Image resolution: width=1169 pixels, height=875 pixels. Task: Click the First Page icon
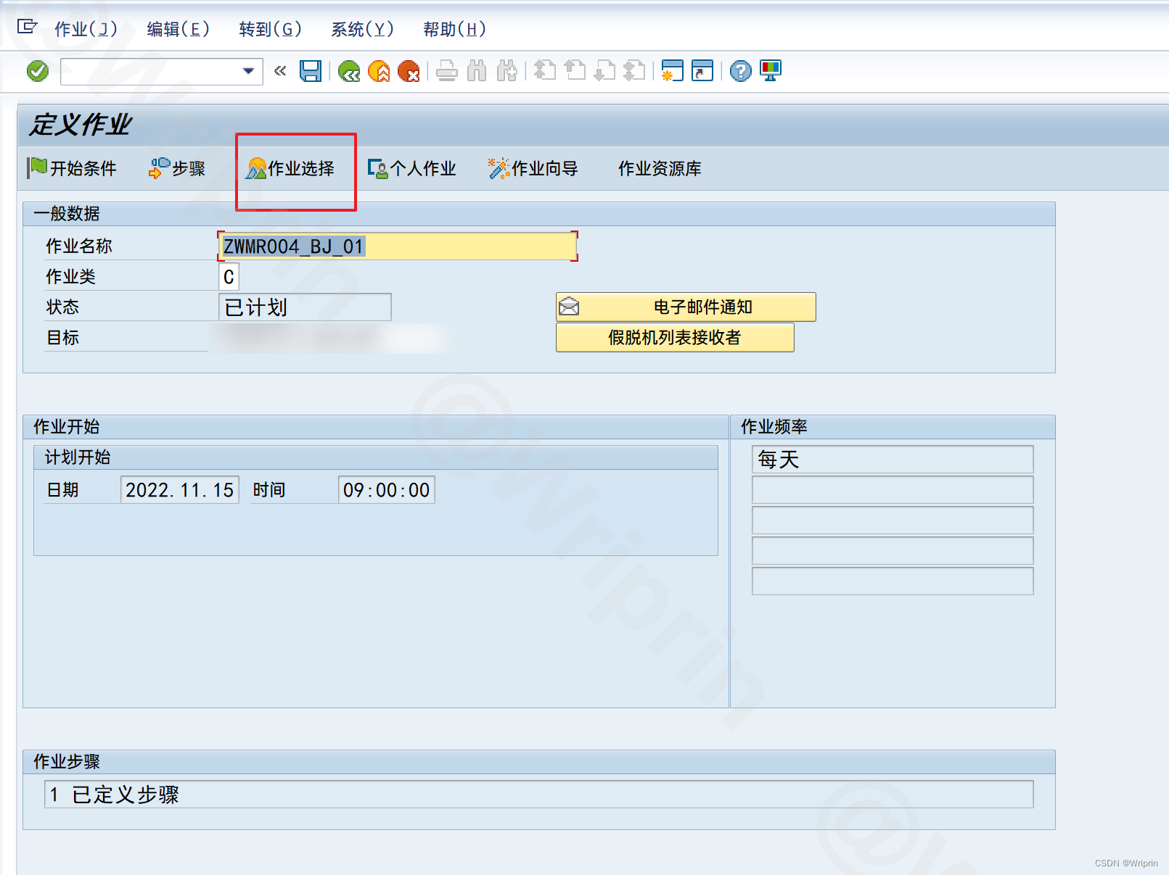pos(545,71)
